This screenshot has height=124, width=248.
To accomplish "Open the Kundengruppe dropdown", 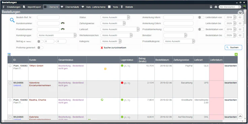I will pos(57,35).
